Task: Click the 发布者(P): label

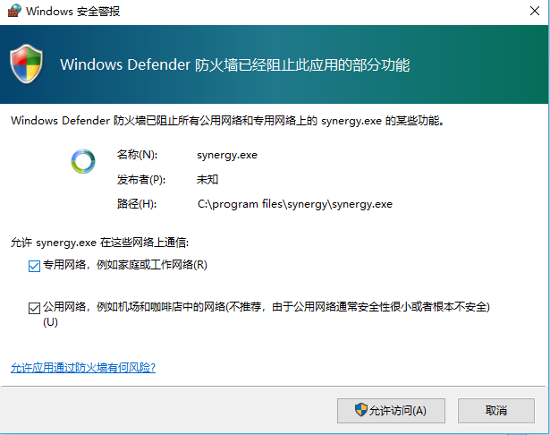Action: pos(141,180)
